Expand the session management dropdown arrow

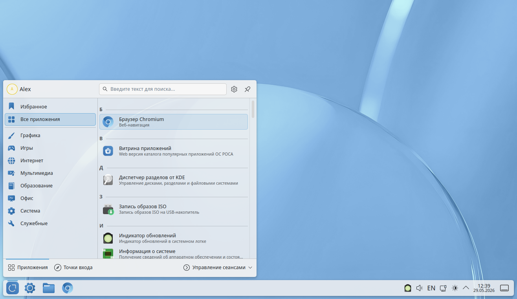tap(250, 268)
